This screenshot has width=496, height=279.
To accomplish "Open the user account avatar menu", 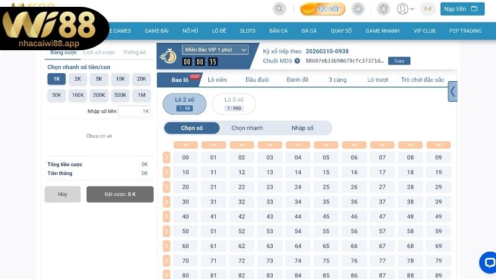I will click(x=405, y=9).
